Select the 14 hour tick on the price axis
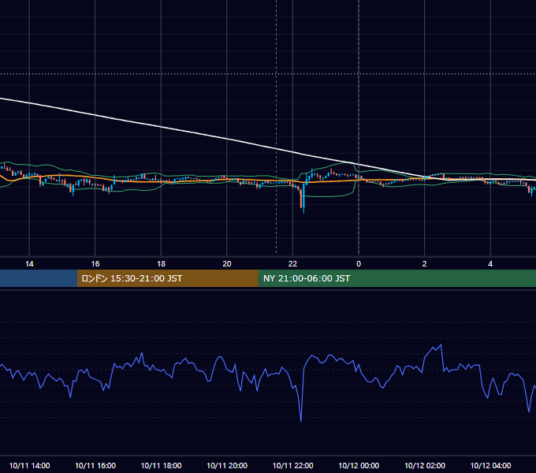The height and width of the screenshot is (473, 536). pyautogui.click(x=29, y=264)
